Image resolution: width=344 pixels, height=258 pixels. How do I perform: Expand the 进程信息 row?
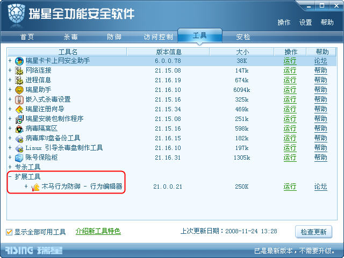click(x=10, y=80)
